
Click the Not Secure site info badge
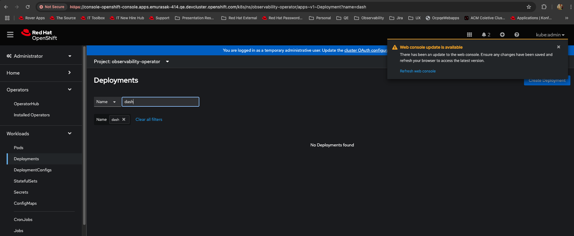coord(52,7)
